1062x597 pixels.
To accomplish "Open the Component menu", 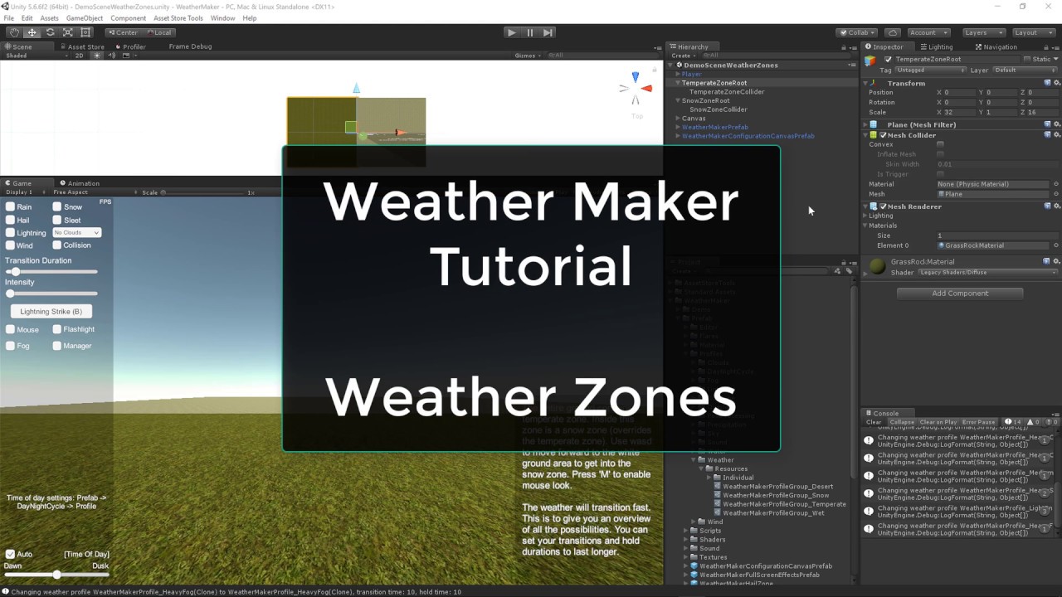I will coord(128,18).
